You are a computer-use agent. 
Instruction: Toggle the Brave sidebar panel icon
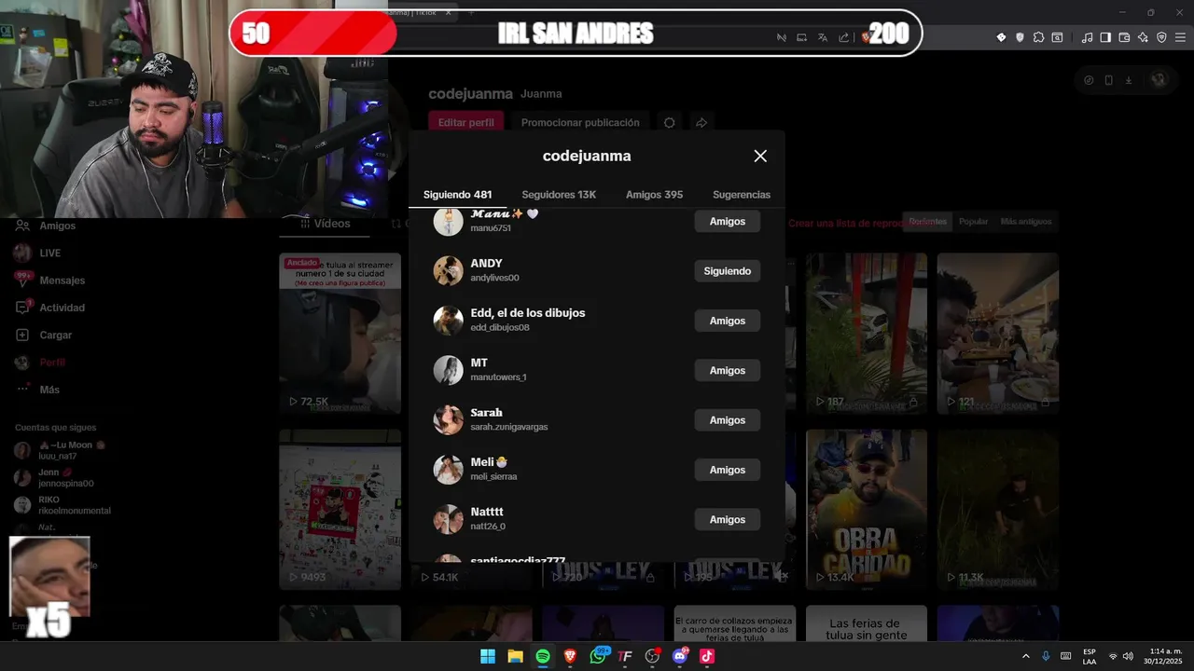tap(1105, 37)
